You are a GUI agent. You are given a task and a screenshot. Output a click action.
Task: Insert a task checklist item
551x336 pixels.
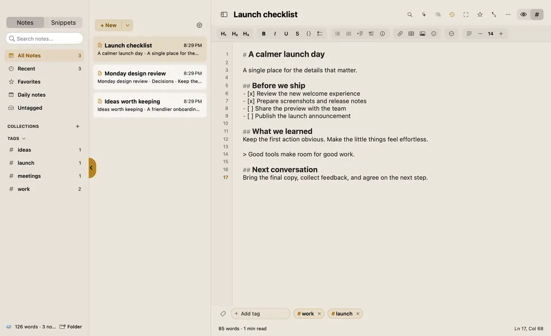(x=320, y=34)
